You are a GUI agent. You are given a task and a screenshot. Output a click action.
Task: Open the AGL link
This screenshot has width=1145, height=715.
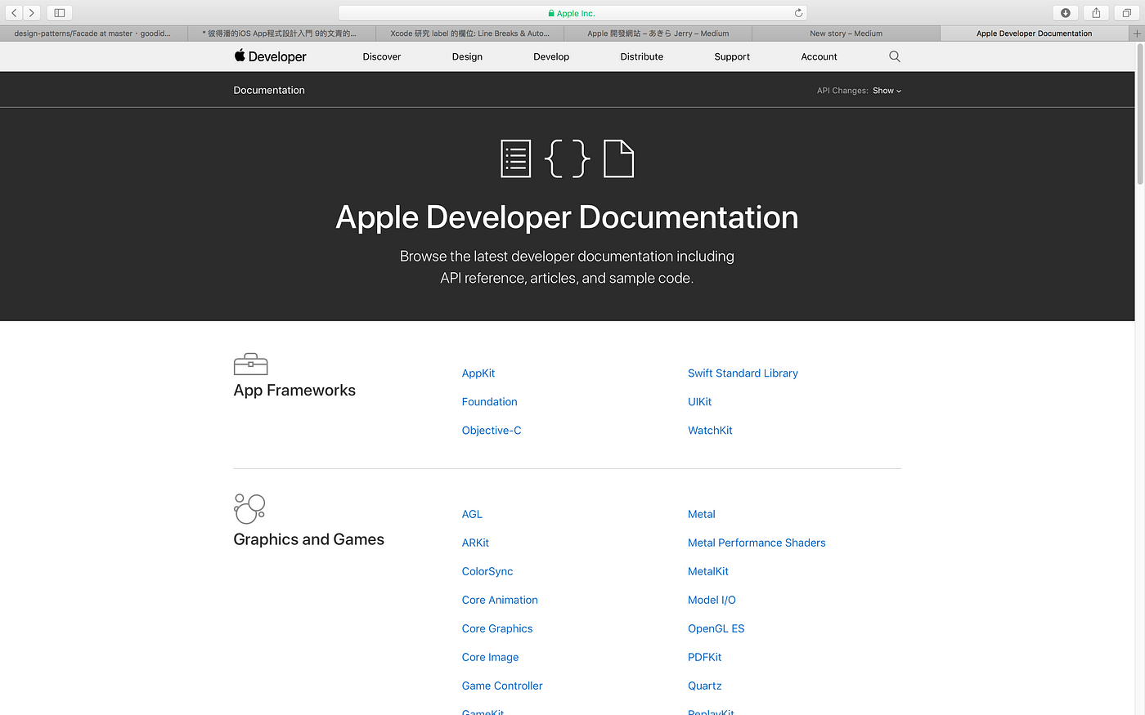click(472, 514)
